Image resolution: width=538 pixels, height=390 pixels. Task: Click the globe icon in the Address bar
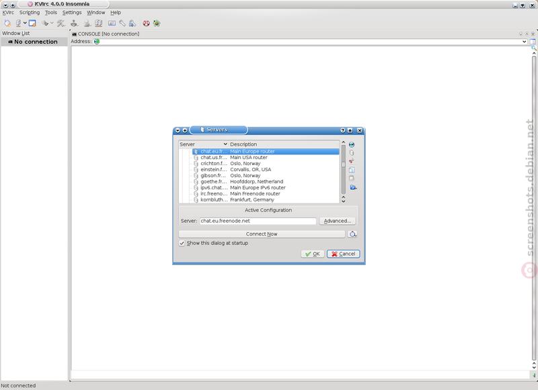click(x=97, y=42)
